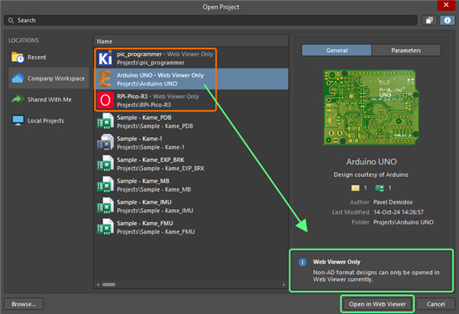This screenshot has width=459, height=314.
Task: Click the RPi-Pico-R3 project icon
Action: [106, 100]
